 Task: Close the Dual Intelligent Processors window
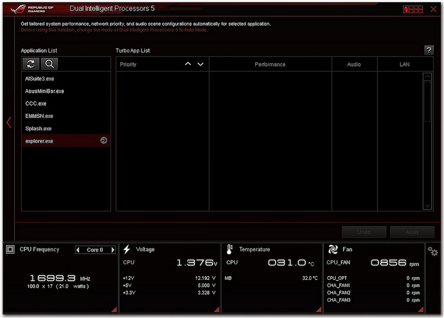[433, 9]
